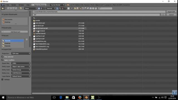Screen dimensions: 178x100
Task: Click Add Bookmark button
Action: [x=14, y=32]
